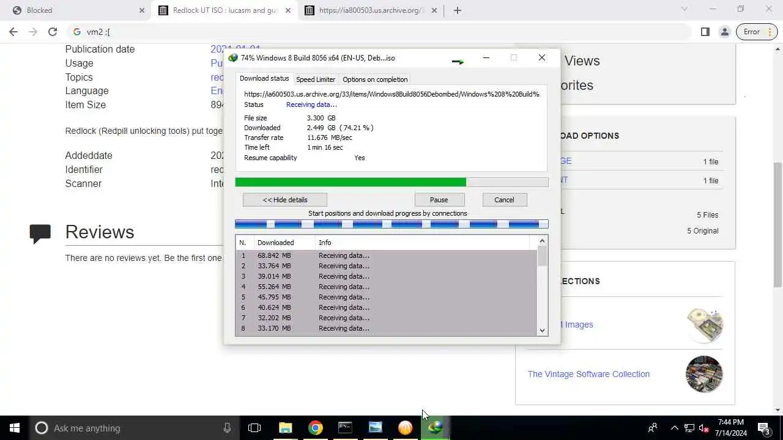Pause the Windows 8 ISO download
The height and width of the screenshot is (440, 783).
pyautogui.click(x=439, y=200)
